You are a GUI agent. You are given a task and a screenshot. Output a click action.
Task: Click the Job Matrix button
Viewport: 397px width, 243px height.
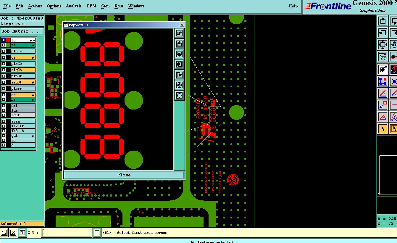[22, 31]
